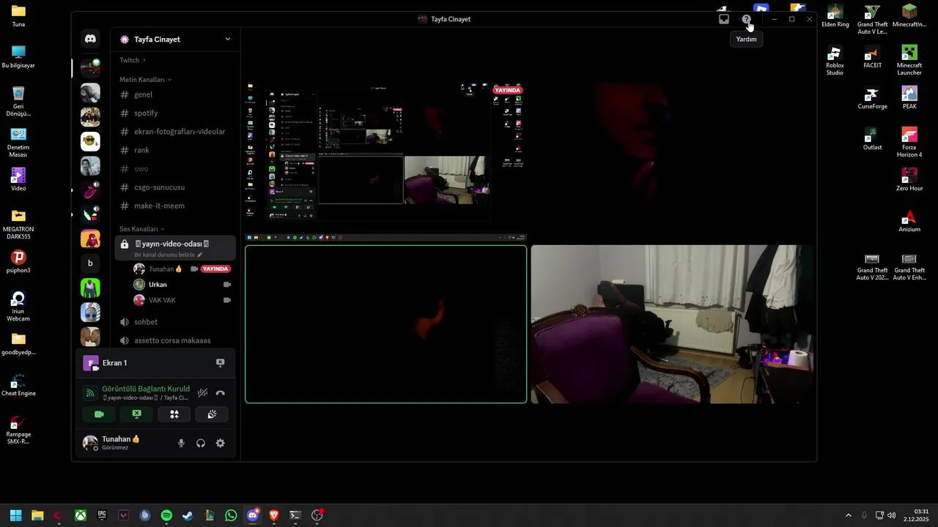
Task: Click the YAYINDA badge next to Tunahan
Action: pos(215,269)
